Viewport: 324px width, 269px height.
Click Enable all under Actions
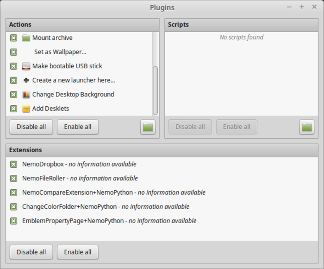click(x=77, y=127)
